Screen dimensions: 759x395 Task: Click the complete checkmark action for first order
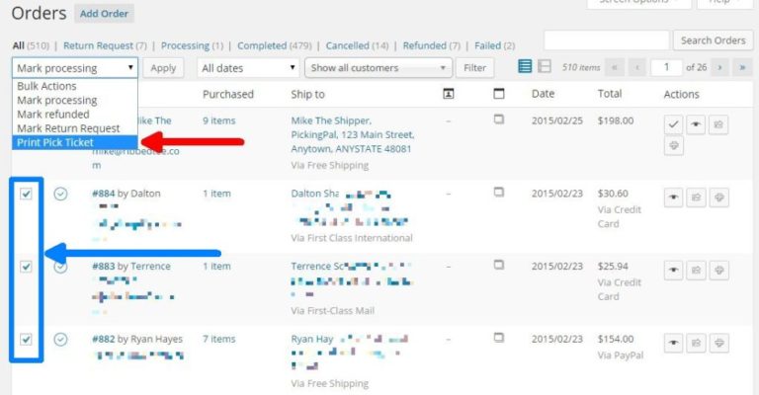pyautogui.click(x=673, y=124)
